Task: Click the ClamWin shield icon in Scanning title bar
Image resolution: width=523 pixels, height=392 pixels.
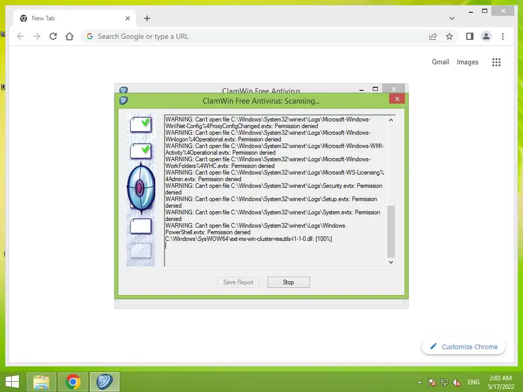Action: (124, 101)
